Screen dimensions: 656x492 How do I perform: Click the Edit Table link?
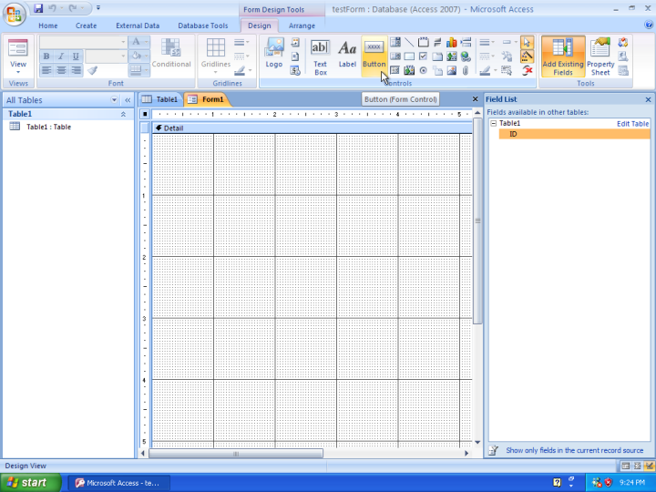pos(632,124)
